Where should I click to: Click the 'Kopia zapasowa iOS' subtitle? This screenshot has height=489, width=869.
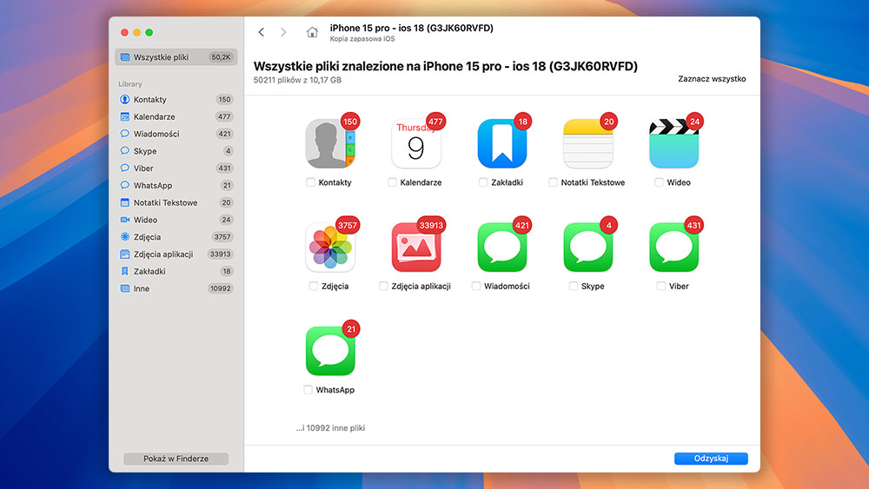tap(362, 39)
